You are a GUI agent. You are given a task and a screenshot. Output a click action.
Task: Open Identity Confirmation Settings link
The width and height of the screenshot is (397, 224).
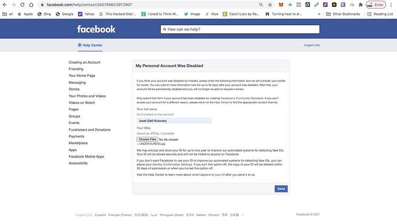point(172,164)
